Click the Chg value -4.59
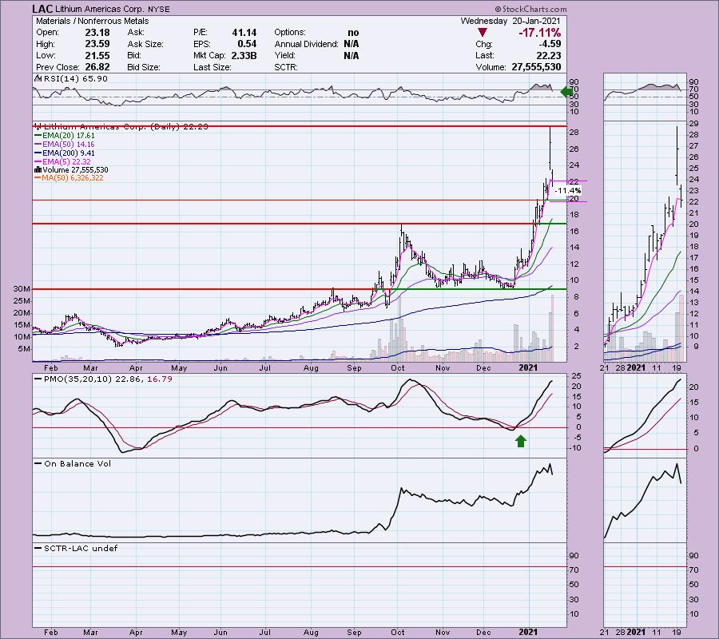 [x=550, y=44]
